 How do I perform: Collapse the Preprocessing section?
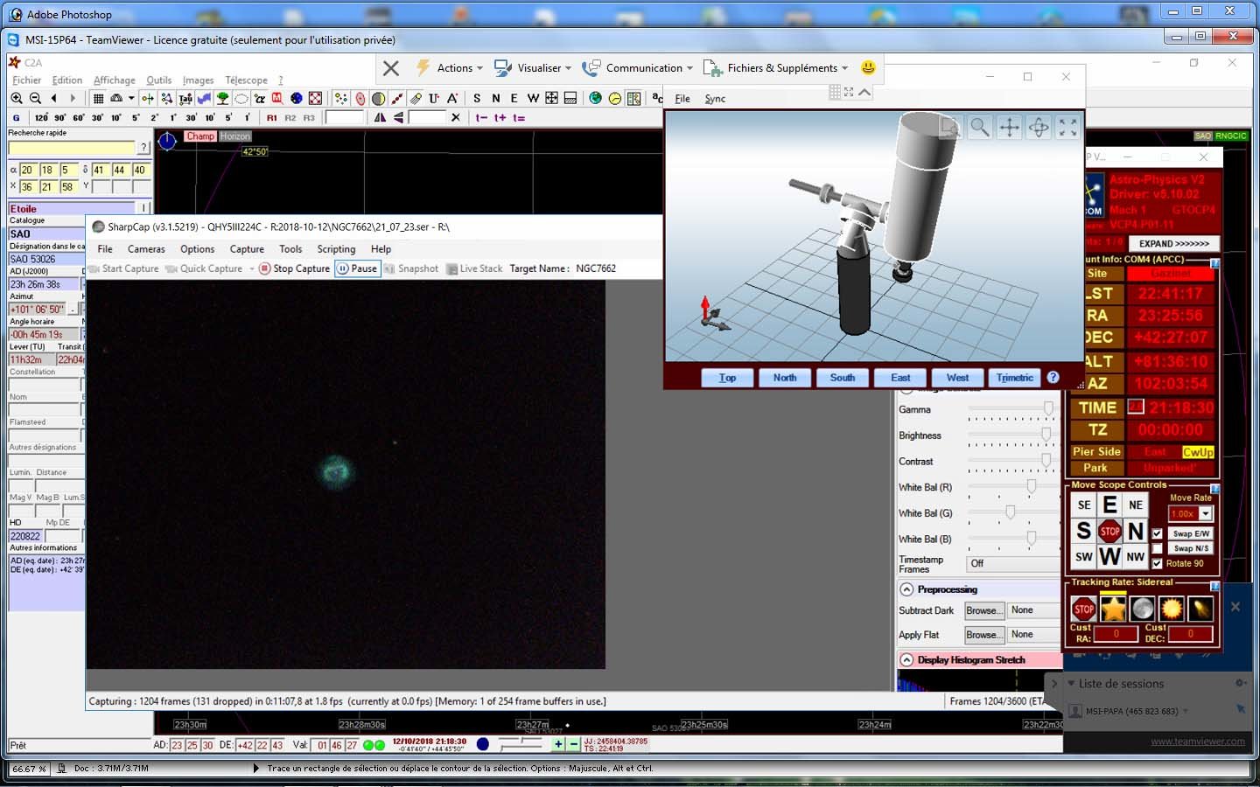[906, 589]
